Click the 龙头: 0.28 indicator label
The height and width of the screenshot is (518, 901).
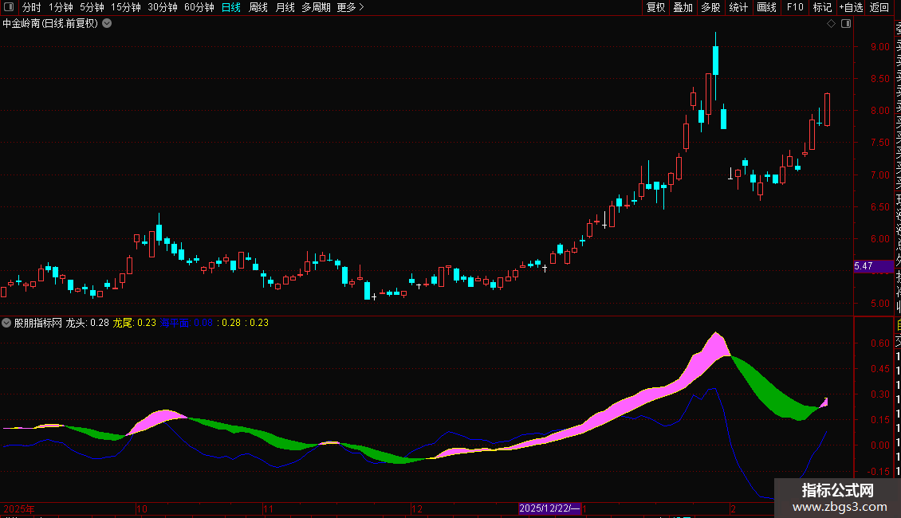click(88, 323)
